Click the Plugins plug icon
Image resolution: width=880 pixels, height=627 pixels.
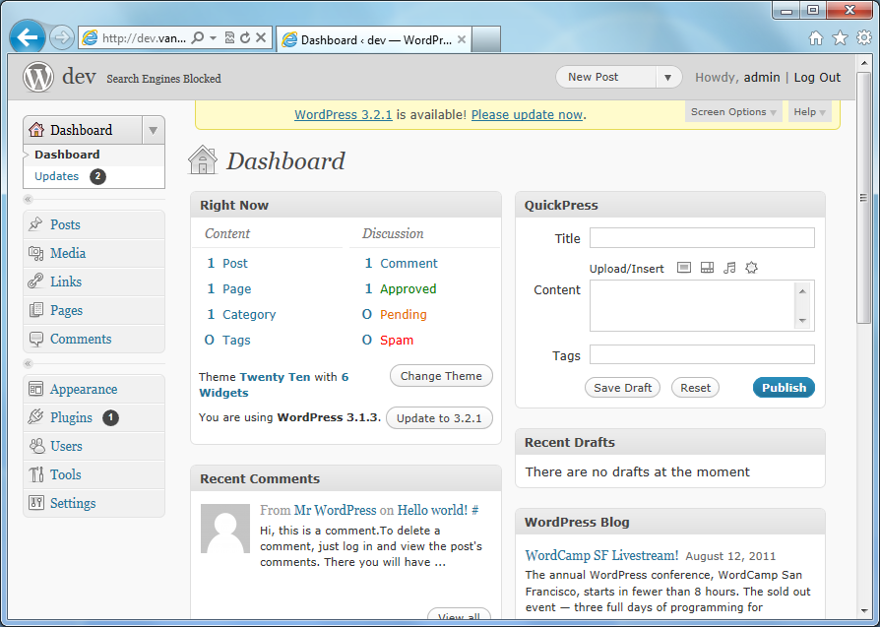coord(35,417)
